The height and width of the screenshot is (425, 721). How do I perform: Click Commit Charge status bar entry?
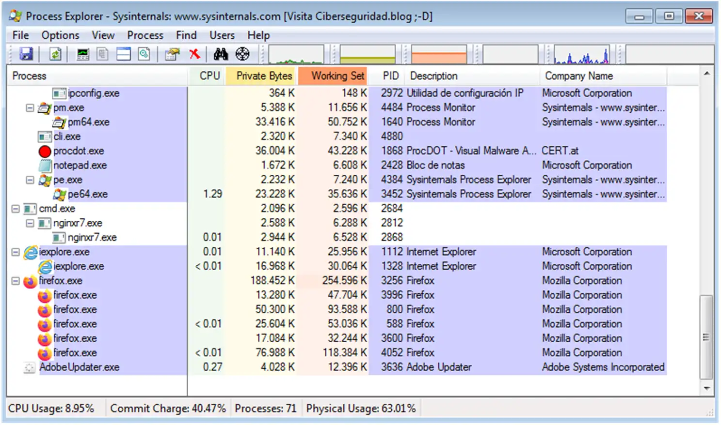(168, 409)
